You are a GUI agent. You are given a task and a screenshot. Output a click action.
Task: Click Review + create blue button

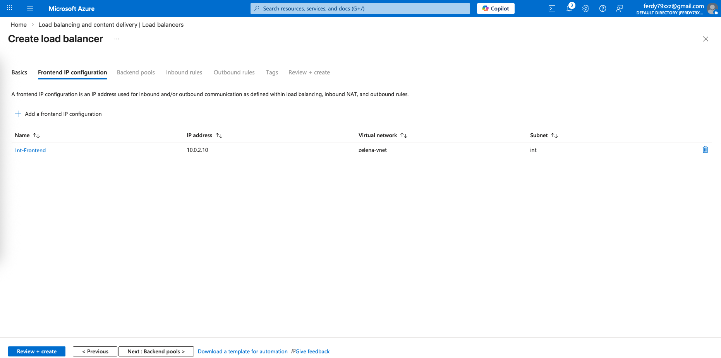tap(37, 351)
